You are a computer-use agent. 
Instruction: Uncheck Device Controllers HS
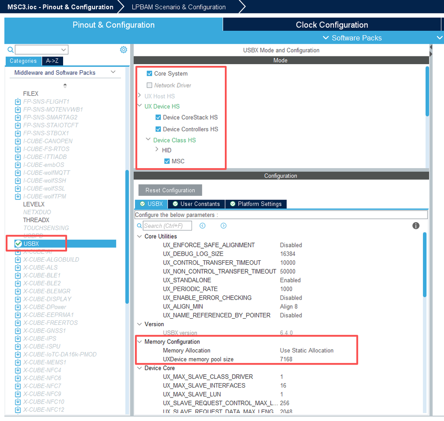pyautogui.click(x=158, y=129)
